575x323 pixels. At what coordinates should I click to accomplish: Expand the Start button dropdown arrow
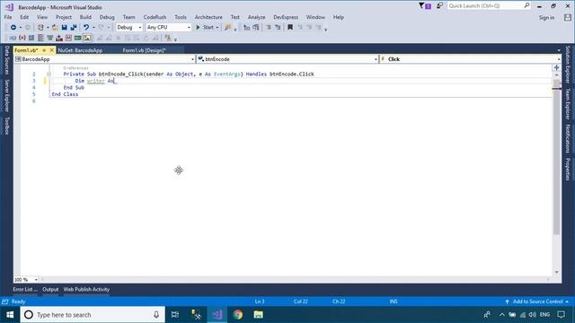tap(217, 28)
